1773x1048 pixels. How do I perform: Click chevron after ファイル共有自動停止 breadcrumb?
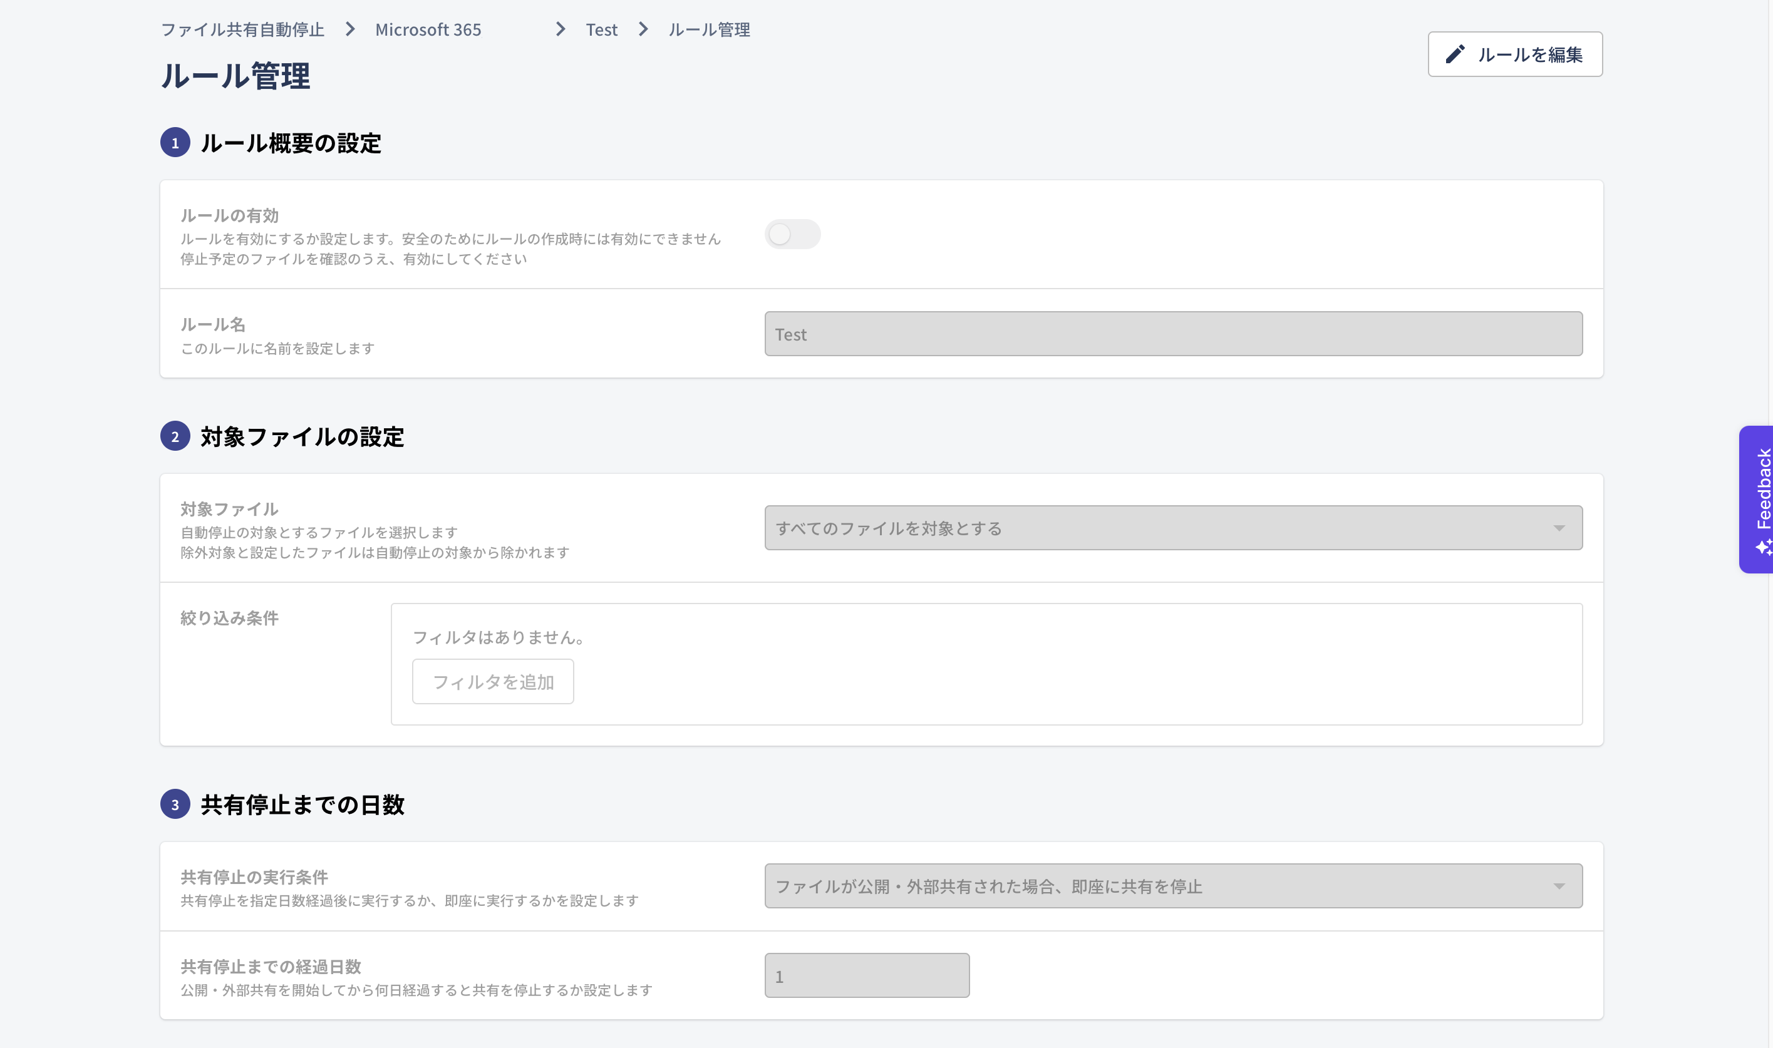349,29
